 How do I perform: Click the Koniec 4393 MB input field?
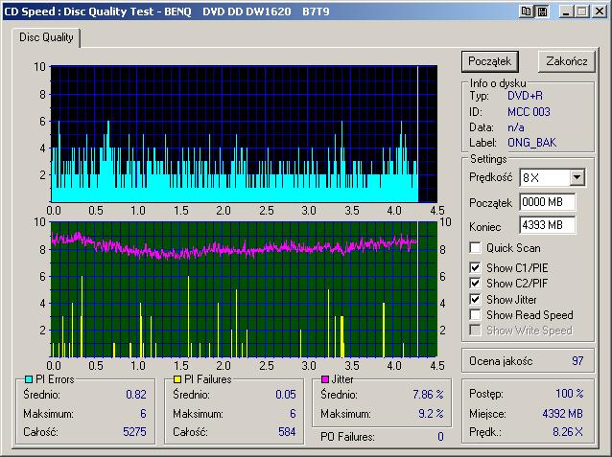[x=548, y=225]
